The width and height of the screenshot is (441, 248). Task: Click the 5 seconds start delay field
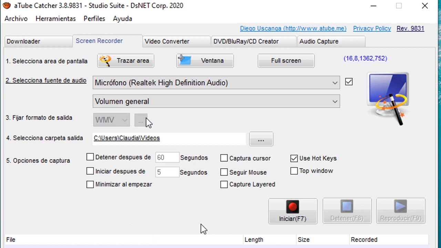point(167,172)
